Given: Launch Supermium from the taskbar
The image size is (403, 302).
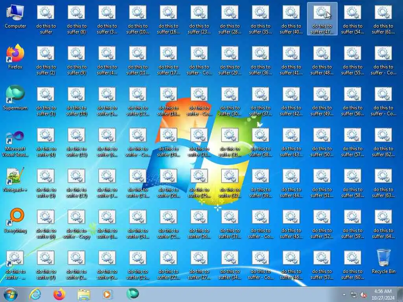Looking at the screenshot, I should coord(133,294).
